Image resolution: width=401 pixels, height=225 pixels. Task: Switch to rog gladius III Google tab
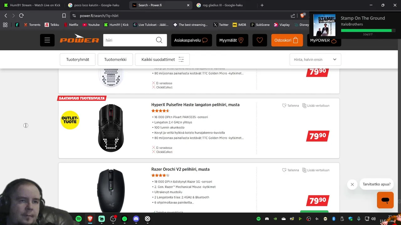(225, 5)
